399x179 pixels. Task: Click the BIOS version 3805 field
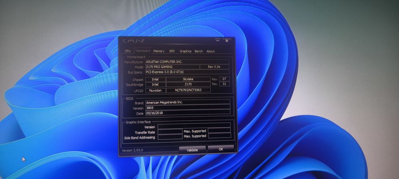[188, 107]
